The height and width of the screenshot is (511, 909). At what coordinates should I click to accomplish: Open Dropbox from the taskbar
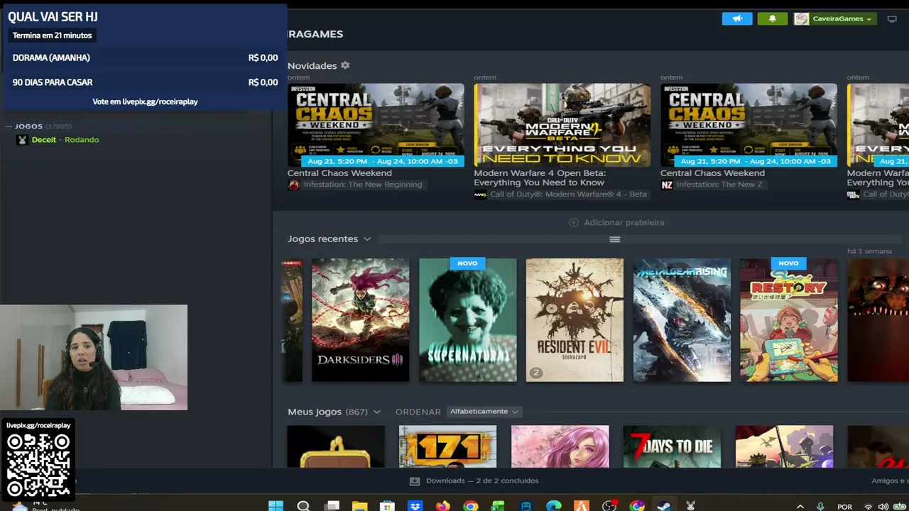click(415, 506)
